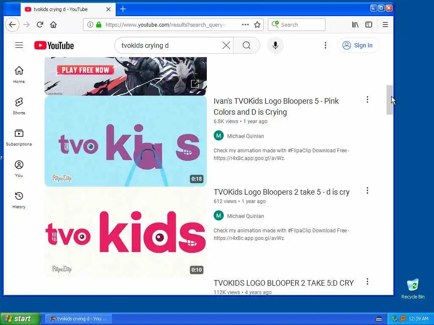Click the Michael Quinlan avatar for the 6.8K views video
434x325 pixels.
coord(219,135)
